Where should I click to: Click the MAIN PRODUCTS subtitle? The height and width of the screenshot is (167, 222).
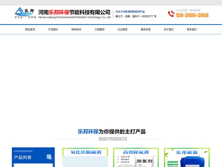(x=113, y=139)
